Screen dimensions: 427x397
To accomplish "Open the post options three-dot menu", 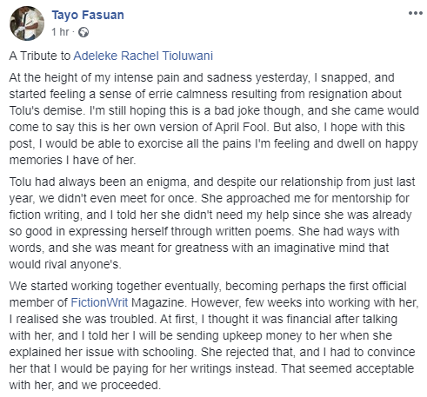I will [x=415, y=13].
